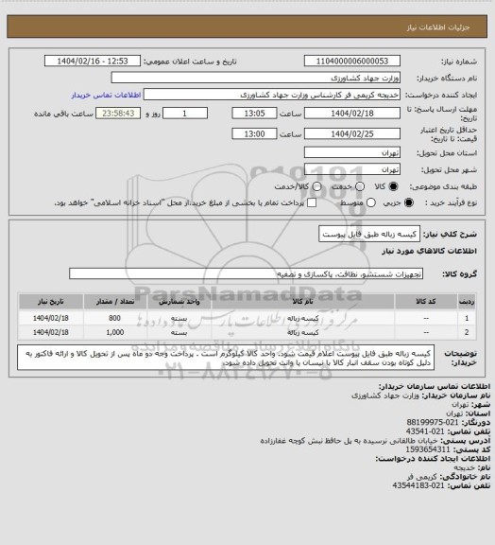The height and width of the screenshot is (545, 495).
Task: Click the buyer notes text box
Action: [226, 358]
